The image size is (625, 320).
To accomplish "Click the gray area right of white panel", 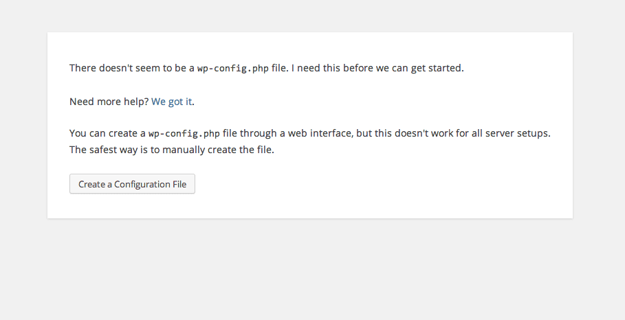I will click(x=599, y=124).
